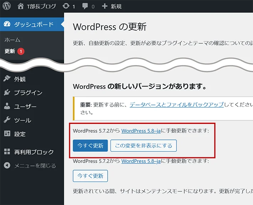Viewport: 253px width, 205px height.
Task: Click the プラグイン plug icon
Action: point(7,92)
